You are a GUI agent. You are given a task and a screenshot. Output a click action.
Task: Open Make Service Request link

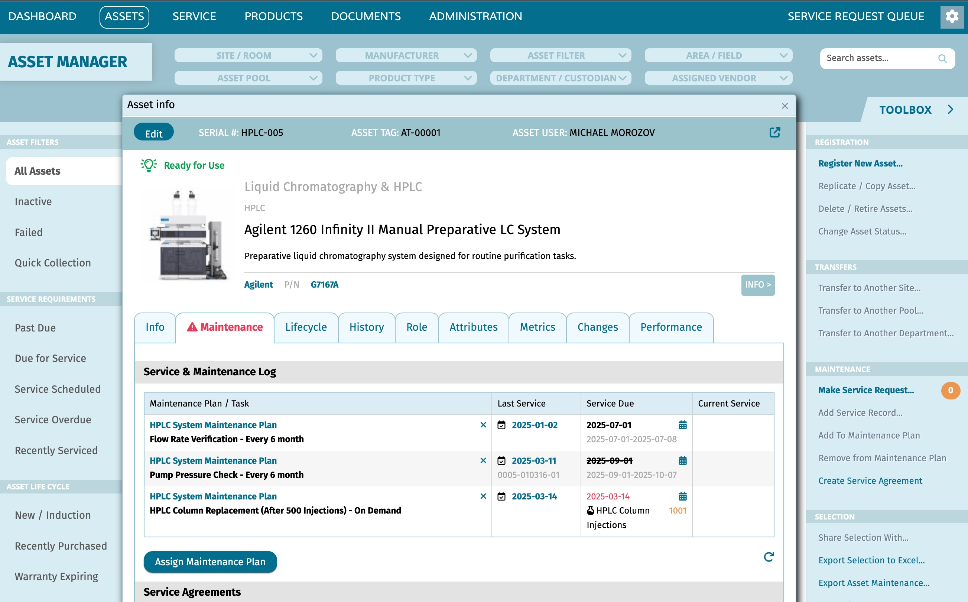click(x=866, y=390)
